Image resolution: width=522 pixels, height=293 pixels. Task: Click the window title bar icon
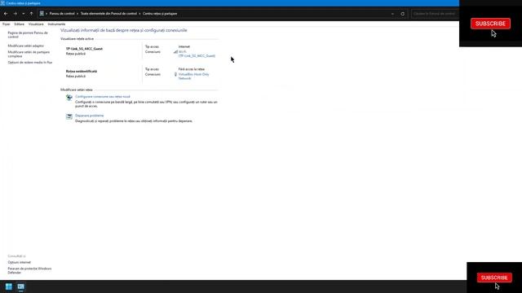[x=2, y=3]
